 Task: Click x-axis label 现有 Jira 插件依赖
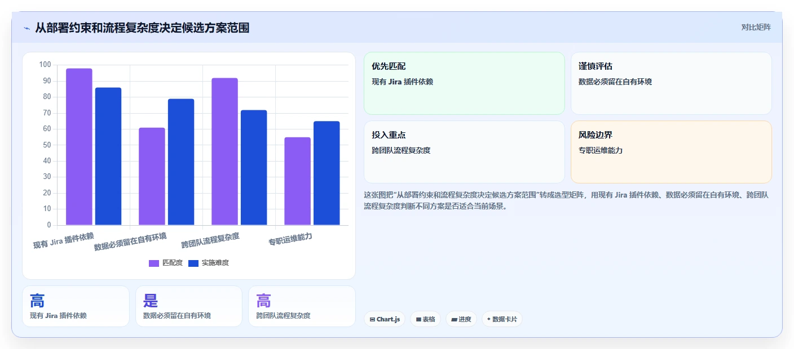pyautogui.click(x=63, y=240)
